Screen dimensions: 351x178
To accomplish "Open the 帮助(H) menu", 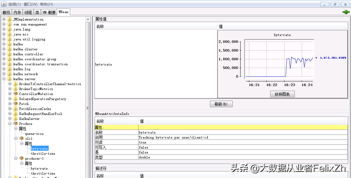I will click(x=46, y=4).
